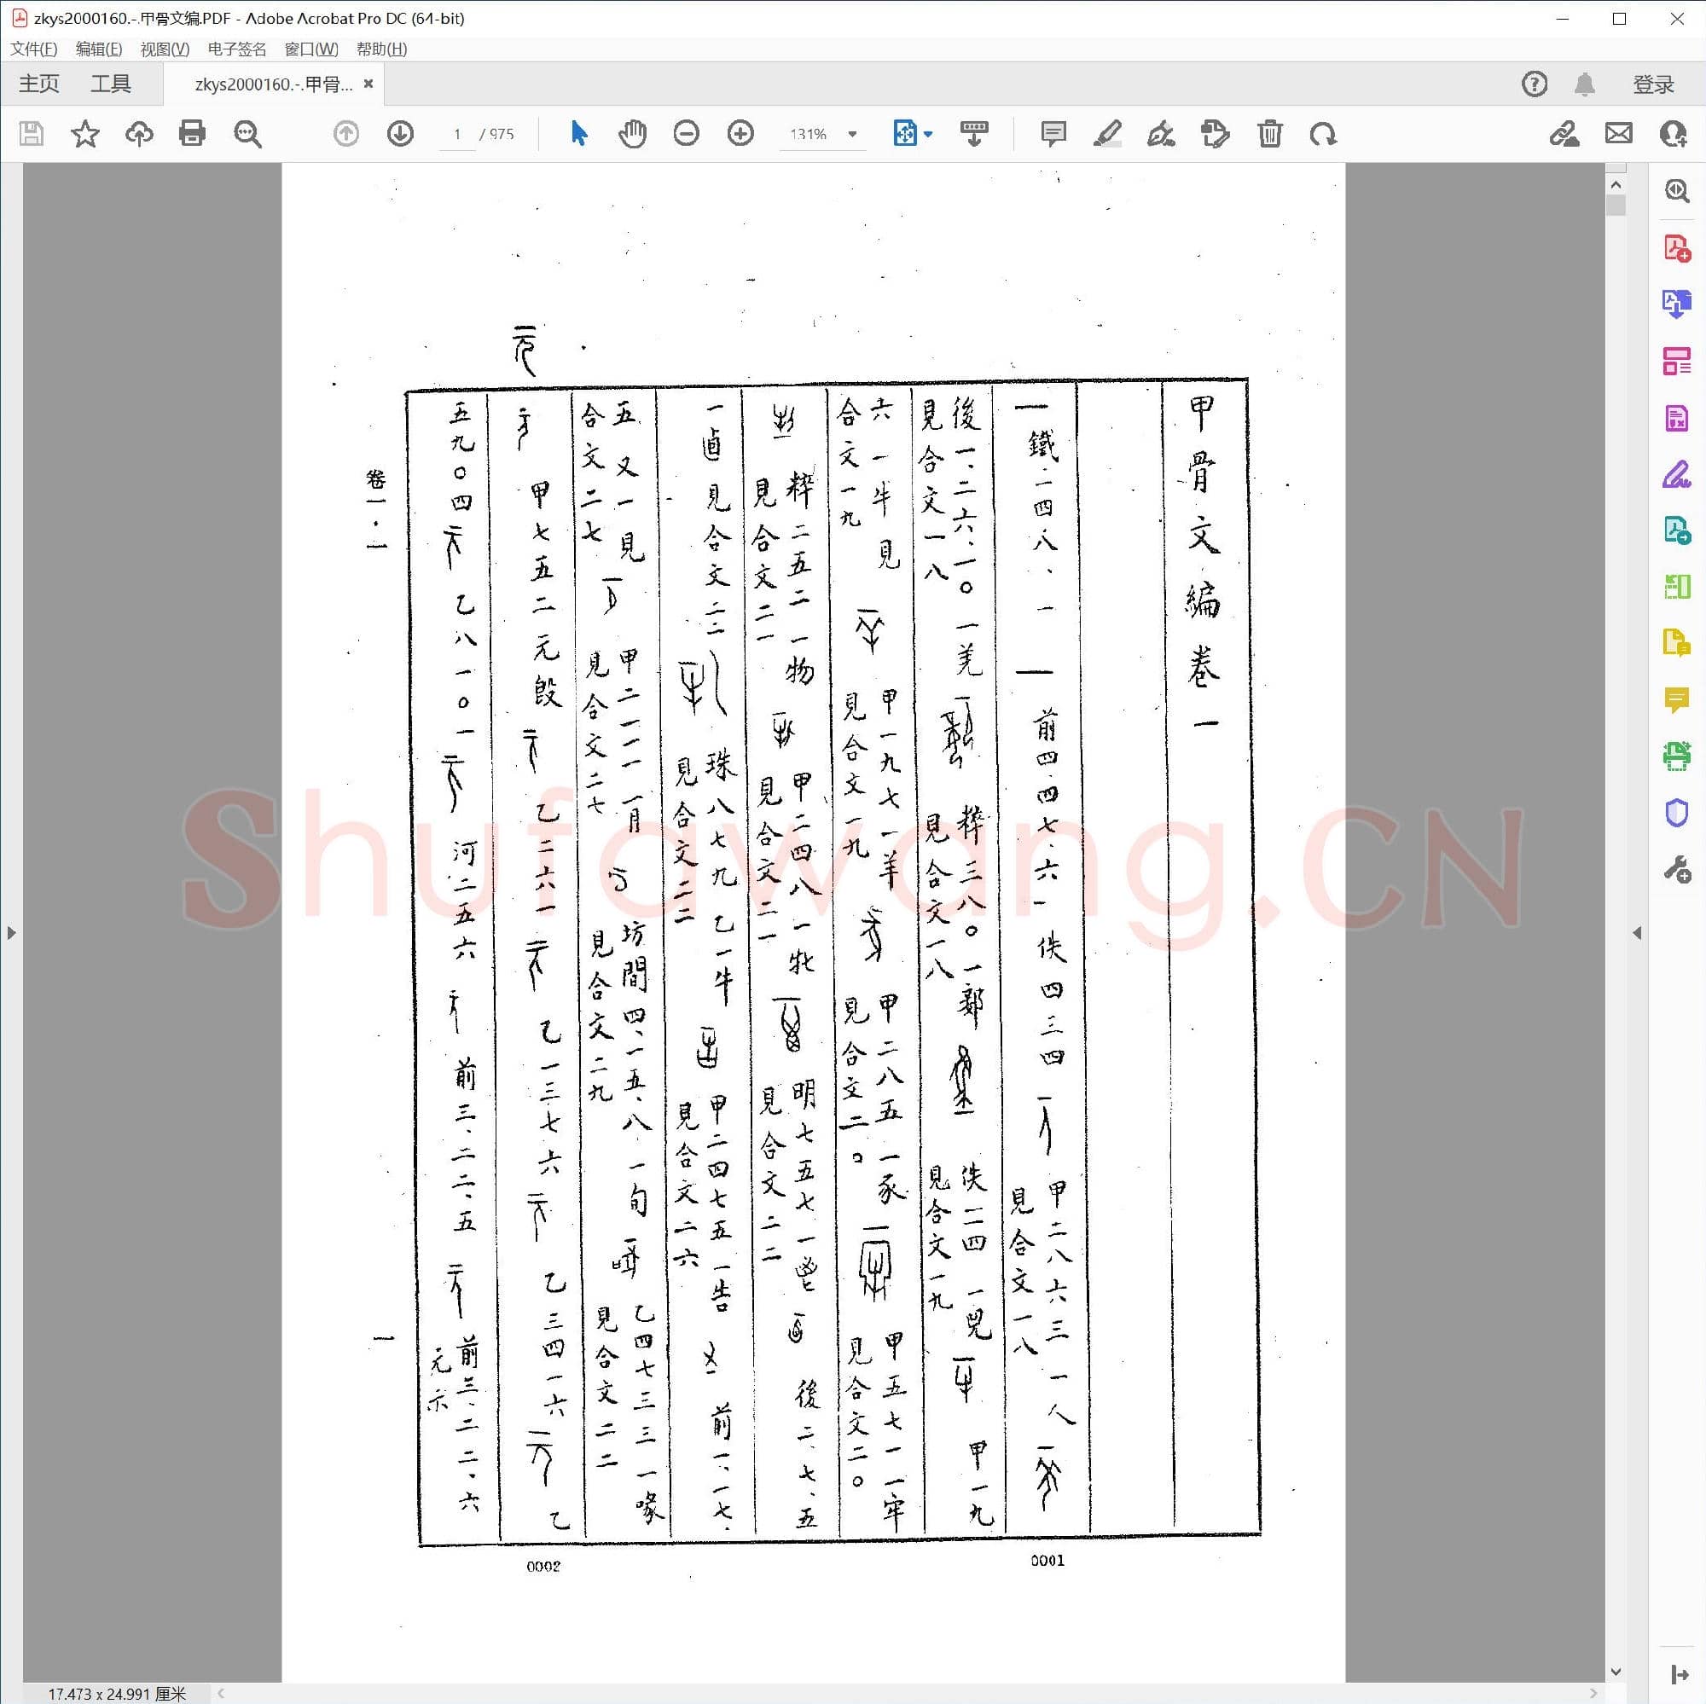The width and height of the screenshot is (1706, 1704).
Task: Open the share with others icon
Action: tap(1674, 134)
